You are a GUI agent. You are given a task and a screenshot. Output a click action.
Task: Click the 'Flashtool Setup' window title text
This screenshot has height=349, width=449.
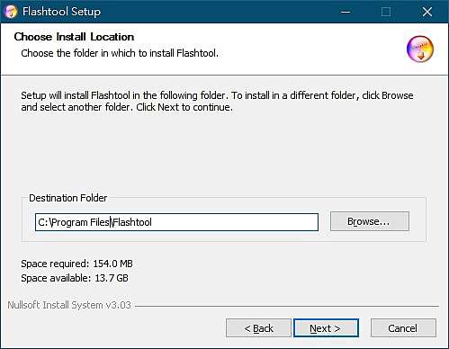tap(61, 12)
